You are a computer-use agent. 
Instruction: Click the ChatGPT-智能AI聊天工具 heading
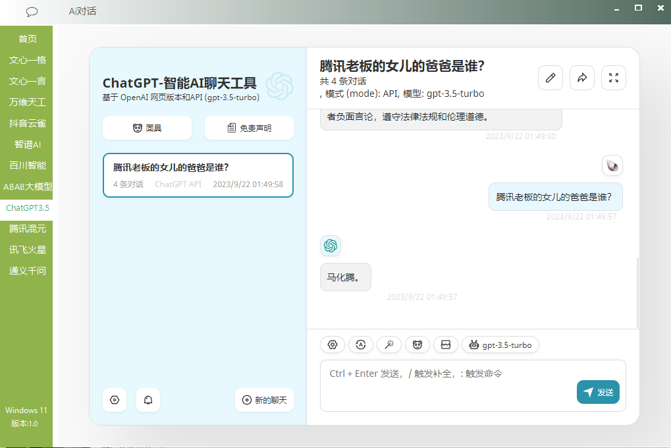[180, 82]
